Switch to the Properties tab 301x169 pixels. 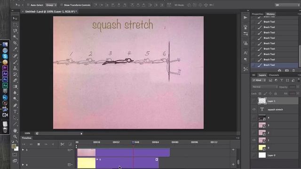(x=257, y=14)
